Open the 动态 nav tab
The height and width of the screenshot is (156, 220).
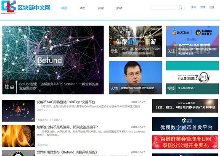coord(82,8)
